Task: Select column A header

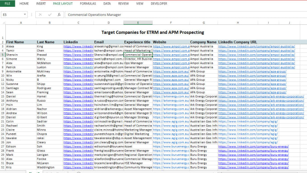Action: [x=21, y=23]
